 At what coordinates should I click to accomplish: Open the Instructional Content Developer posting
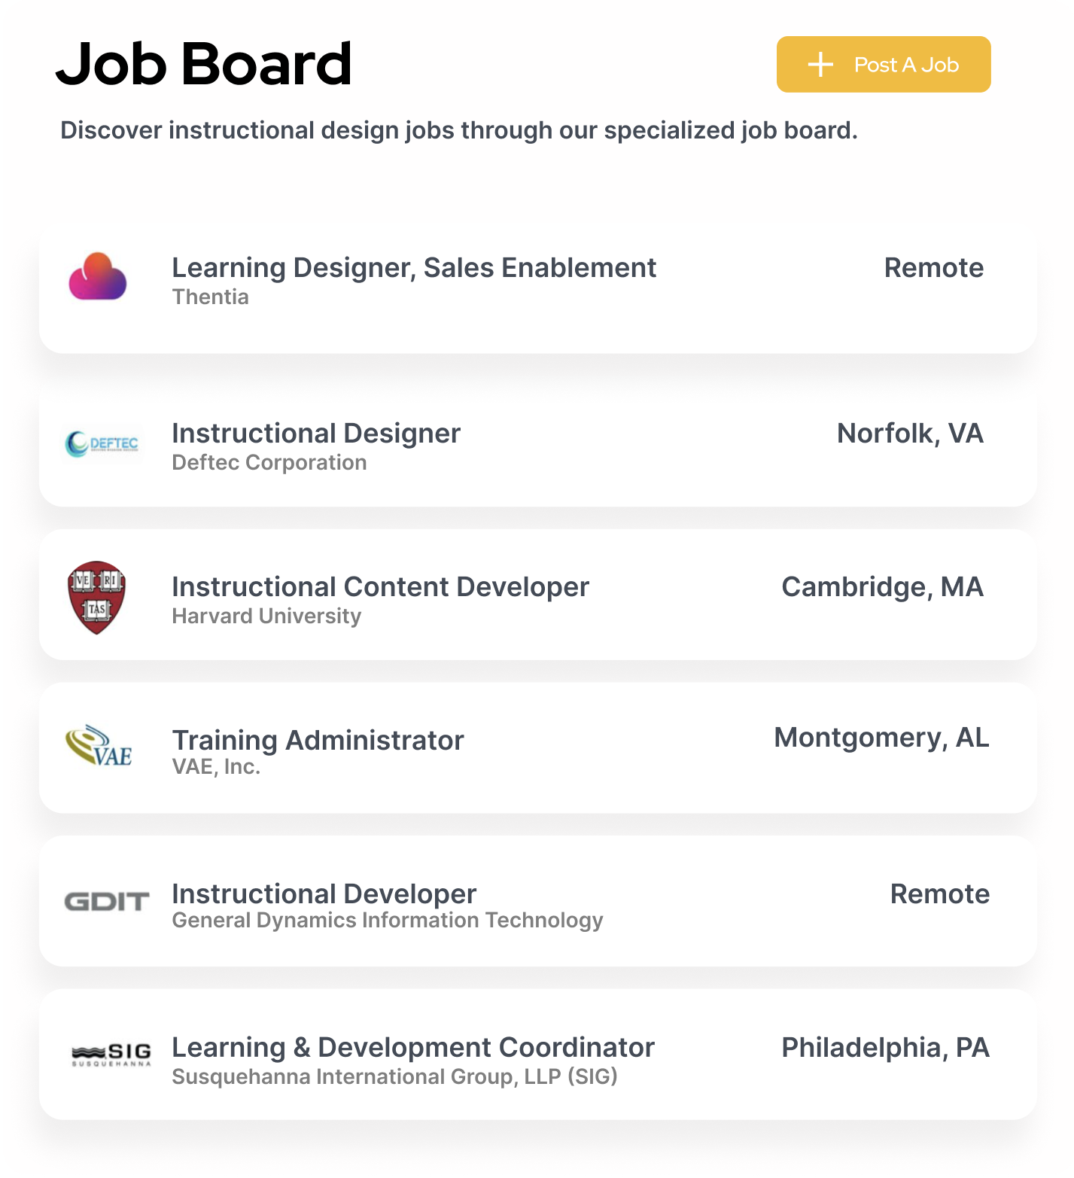[380, 587]
